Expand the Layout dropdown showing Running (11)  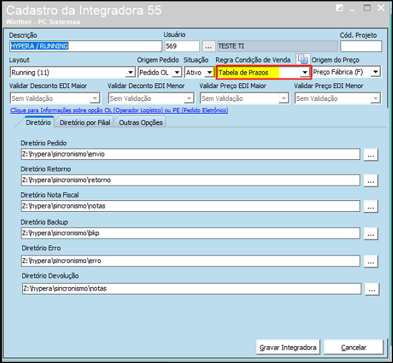[131, 73]
